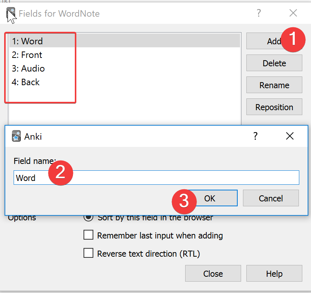Click the Fields for WordNote help question mark
Screen dimensions: 311x293
click(x=258, y=13)
